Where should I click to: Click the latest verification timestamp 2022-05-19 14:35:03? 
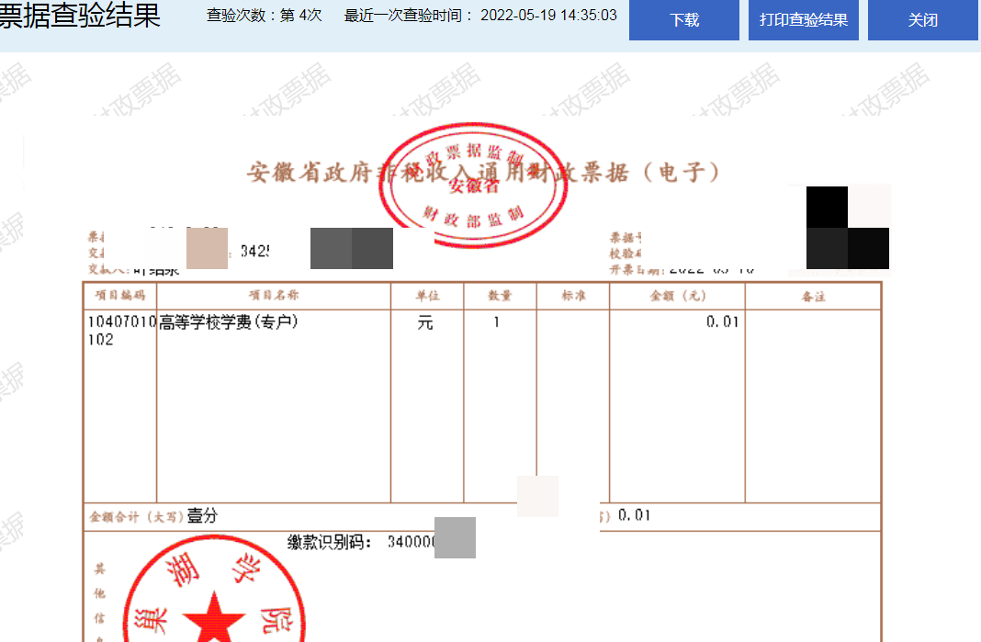coord(548,16)
